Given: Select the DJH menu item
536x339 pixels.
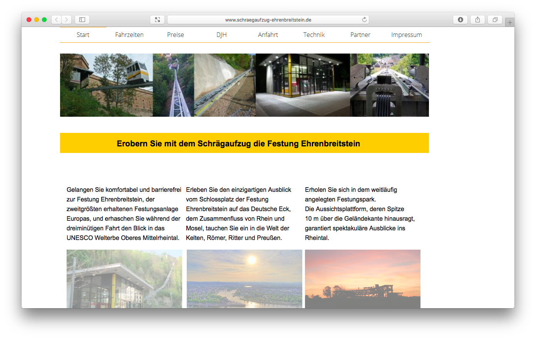Looking at the screenshot, I should coord(222,35).
